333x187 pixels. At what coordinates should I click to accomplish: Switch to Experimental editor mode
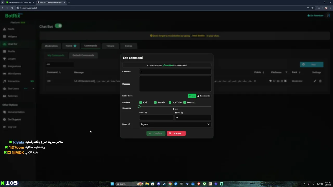pos(203,96)
